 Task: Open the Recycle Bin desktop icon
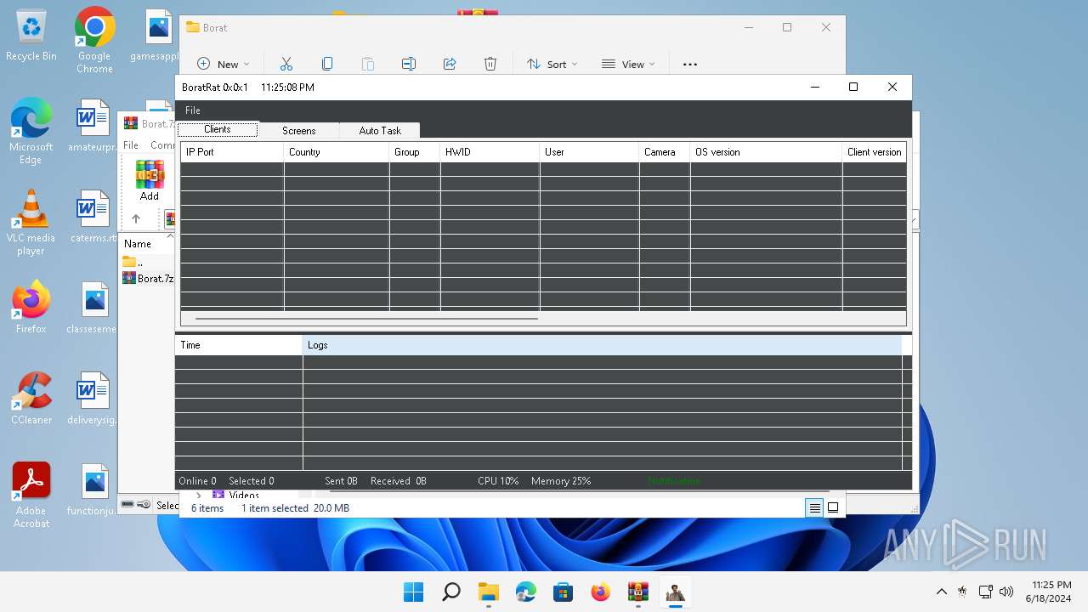31,36
